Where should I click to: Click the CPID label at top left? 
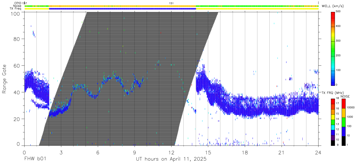pyautogui.click(x=18, y=3)
